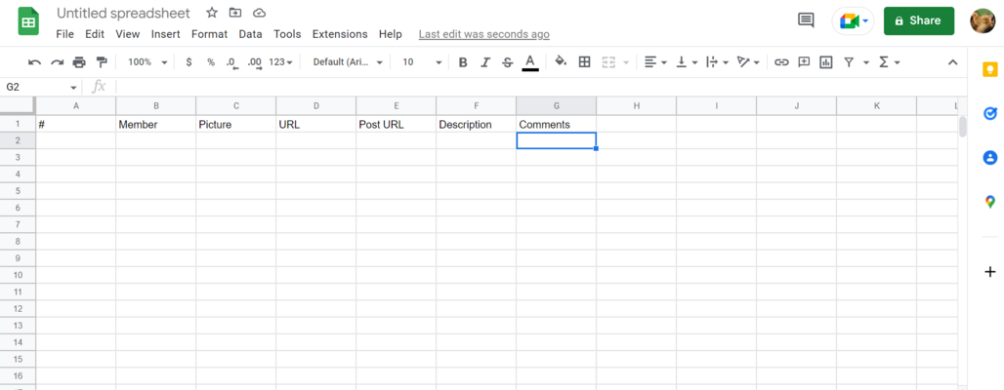Click the Insert link icon
This screenshot has width=1004, height=390.
[781, 62]
